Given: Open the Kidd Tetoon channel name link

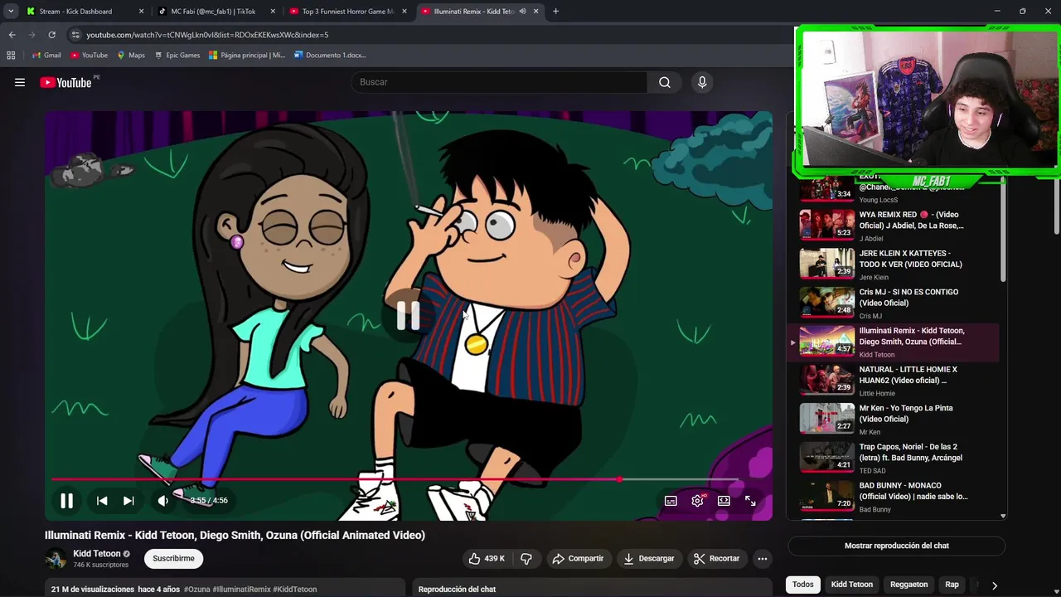Looking at the screenshot, I should (97, 554).
